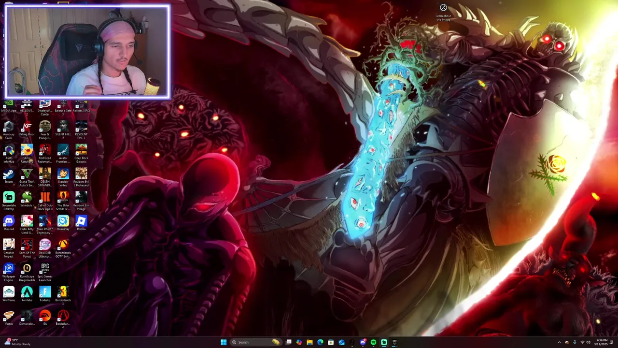Click the taskbar Search box
The width and height of the screenshot is (618, 348).
pos(255,342)
